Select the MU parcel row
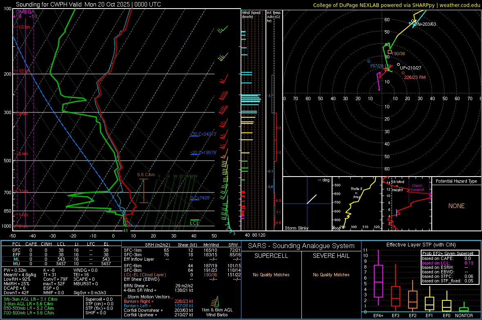The image size is (482, 320). point(61,264)
